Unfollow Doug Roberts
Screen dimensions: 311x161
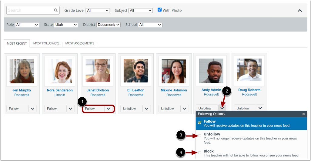[245, 108]
